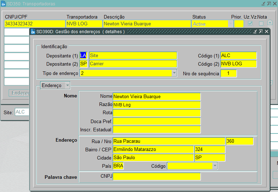Focus the Inscr. Estadual field

157,130
